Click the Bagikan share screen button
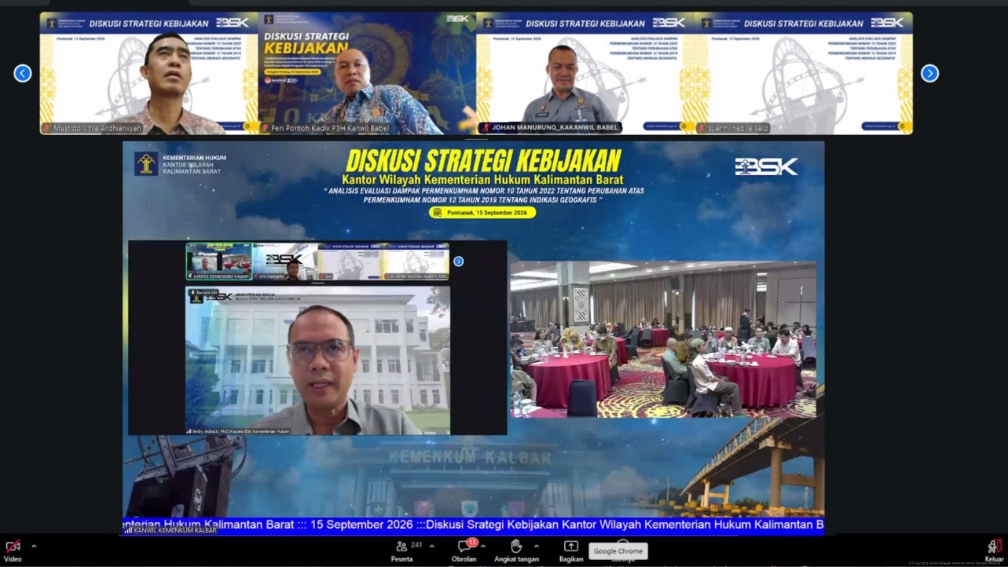Image resolution: width=1008 pixels, height=567 pixels. [x=571, y=551]
